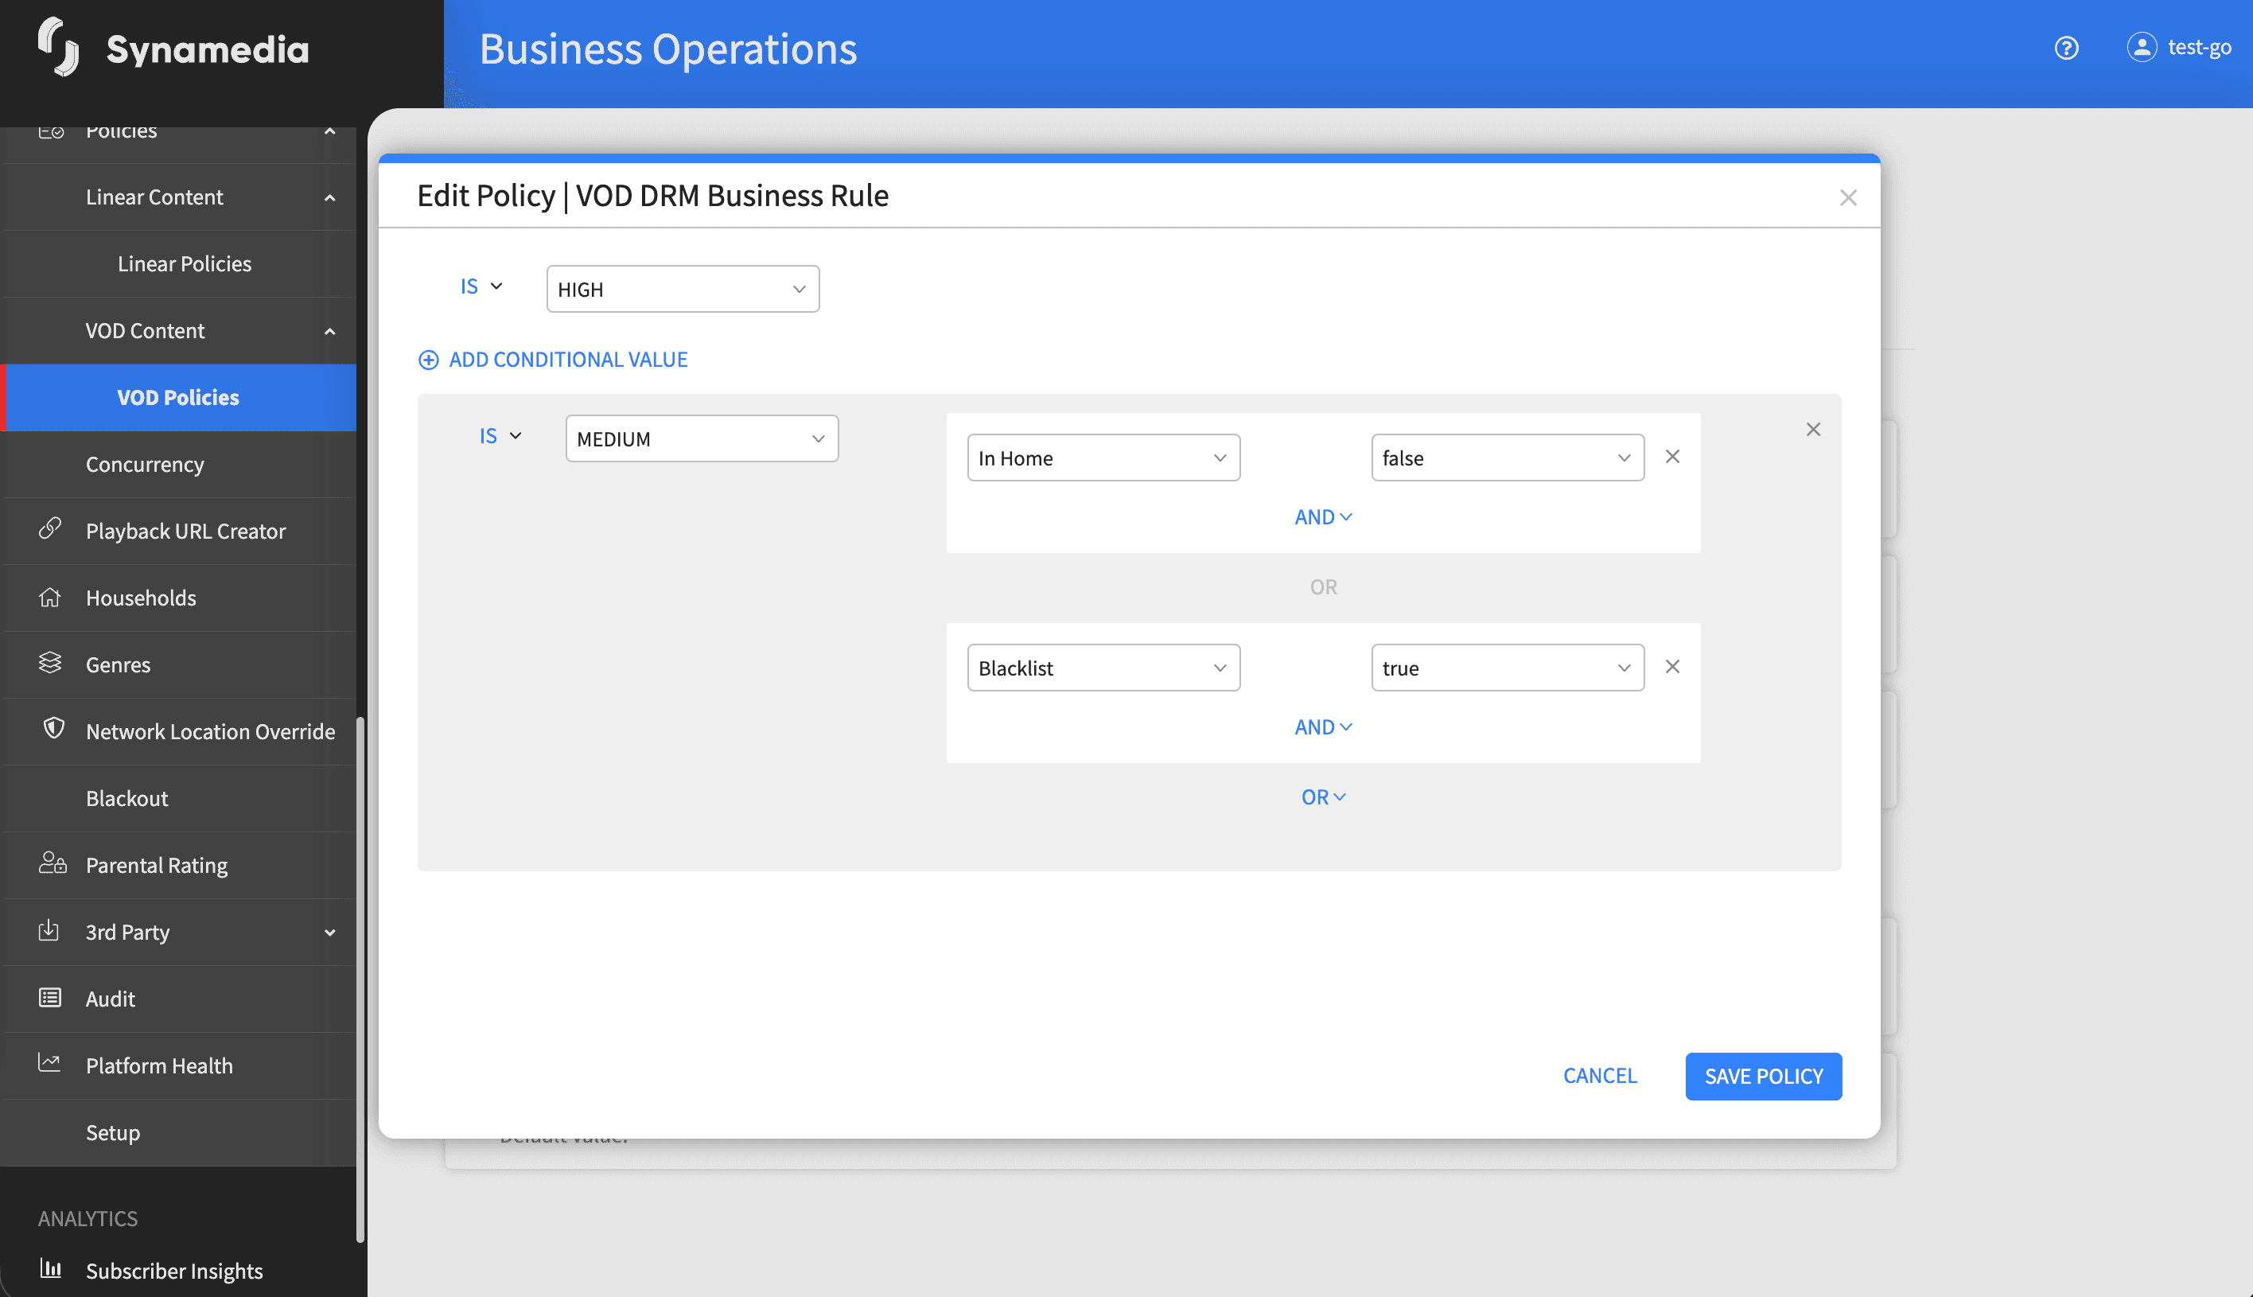Open the Blacklist condition dropdown
Viewport: 2253px width, 1297px height.
point(1103,668)
